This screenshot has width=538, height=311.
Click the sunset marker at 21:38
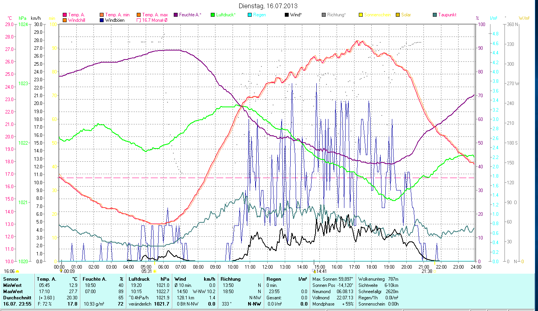[x=435, y=271]
